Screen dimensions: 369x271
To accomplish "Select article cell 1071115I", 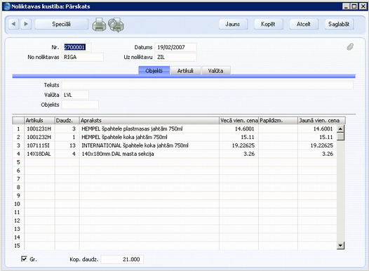I will click(x=39, y=145).
